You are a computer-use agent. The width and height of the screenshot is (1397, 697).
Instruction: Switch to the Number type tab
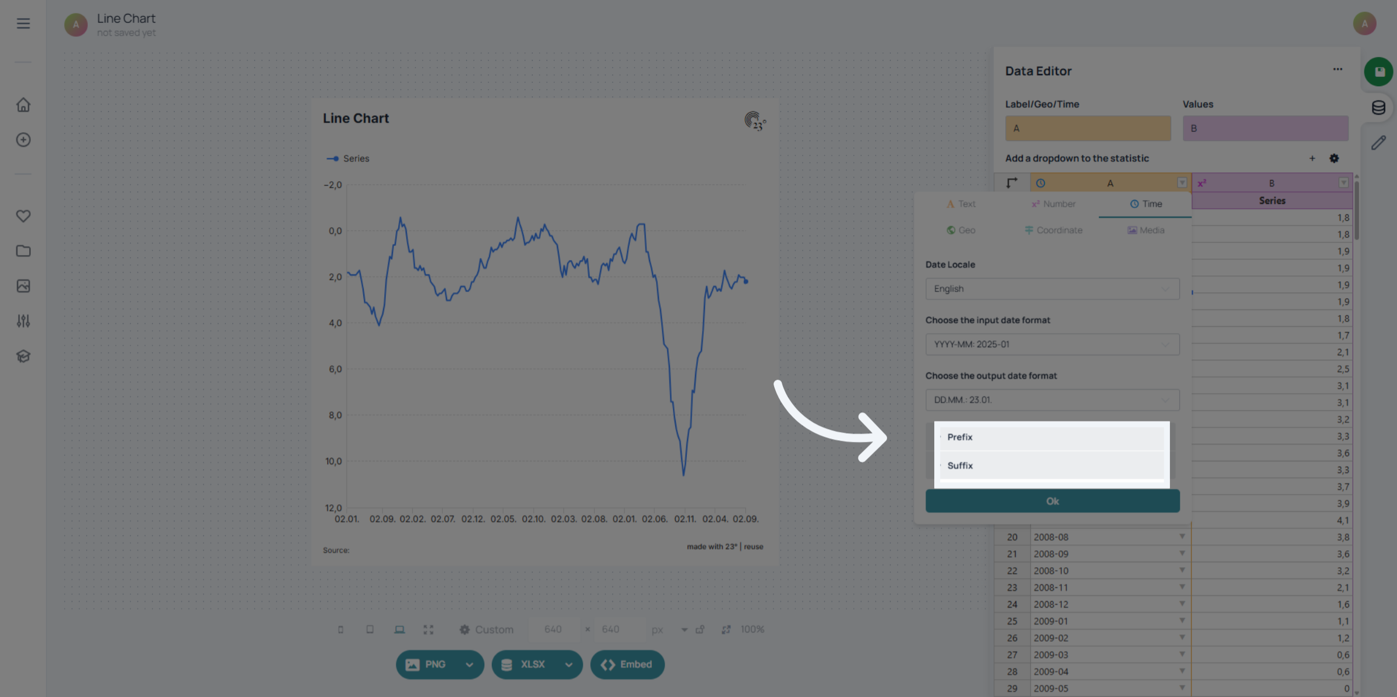coord(1053,204)
